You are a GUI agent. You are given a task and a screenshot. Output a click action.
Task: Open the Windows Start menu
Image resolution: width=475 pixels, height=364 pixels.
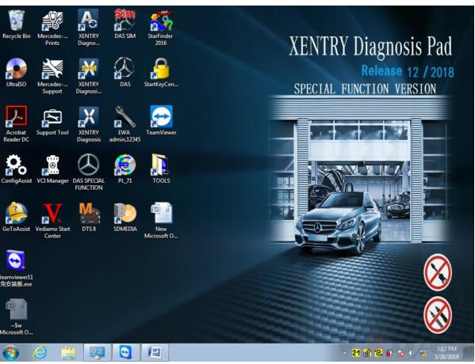coord(10,353)
